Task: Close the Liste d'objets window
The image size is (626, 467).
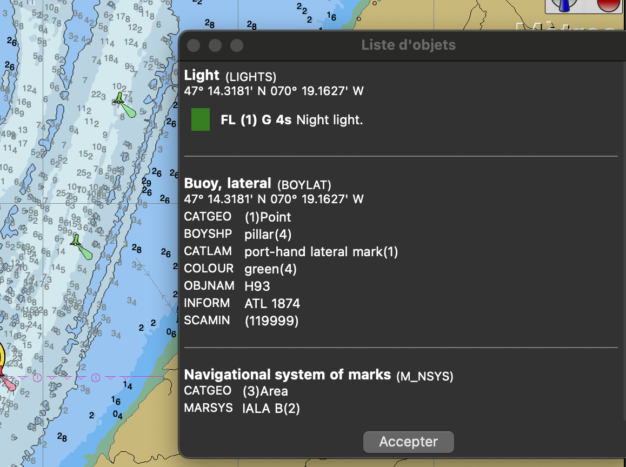Action: coord(194,45)
